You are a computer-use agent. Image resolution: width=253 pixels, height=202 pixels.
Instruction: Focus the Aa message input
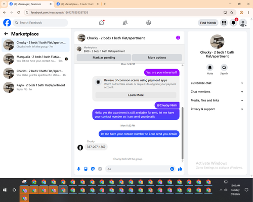138,169
